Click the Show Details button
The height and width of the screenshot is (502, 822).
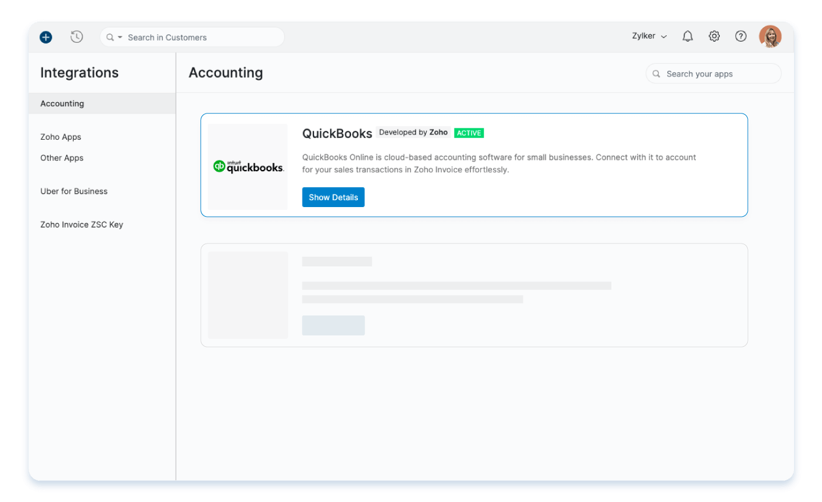(x=333, y=197)
